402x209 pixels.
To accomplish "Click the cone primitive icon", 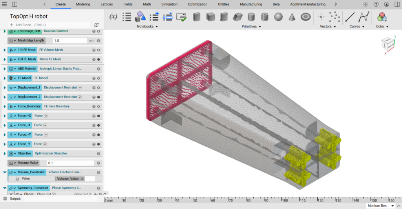I will click(x=292, y=17).
